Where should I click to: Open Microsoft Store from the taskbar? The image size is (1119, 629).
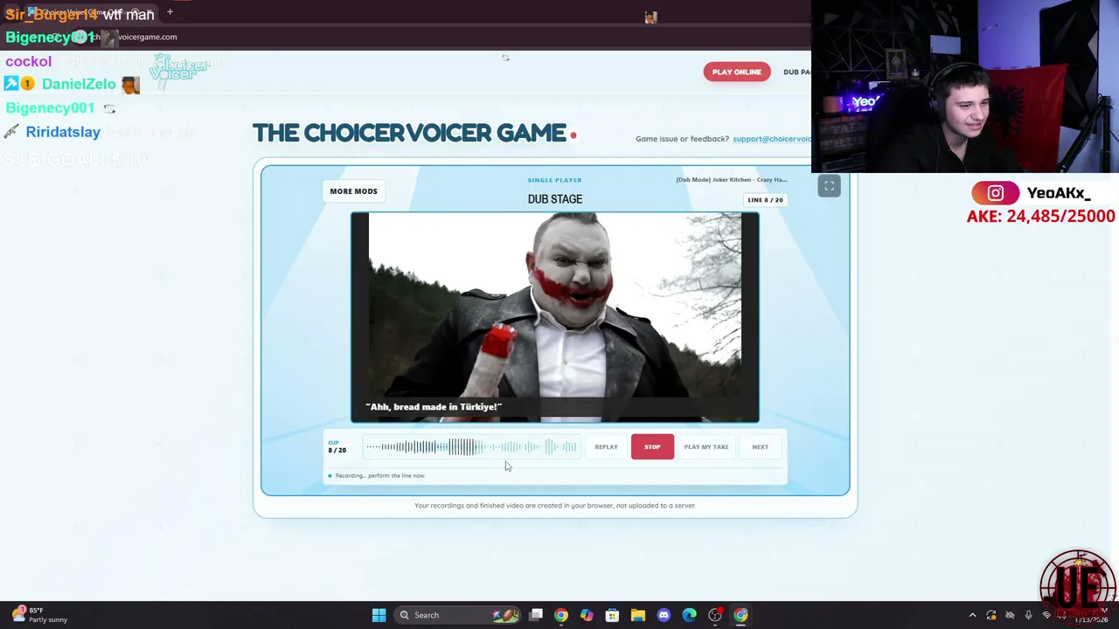pyautogui.click(x=612, y=615)
